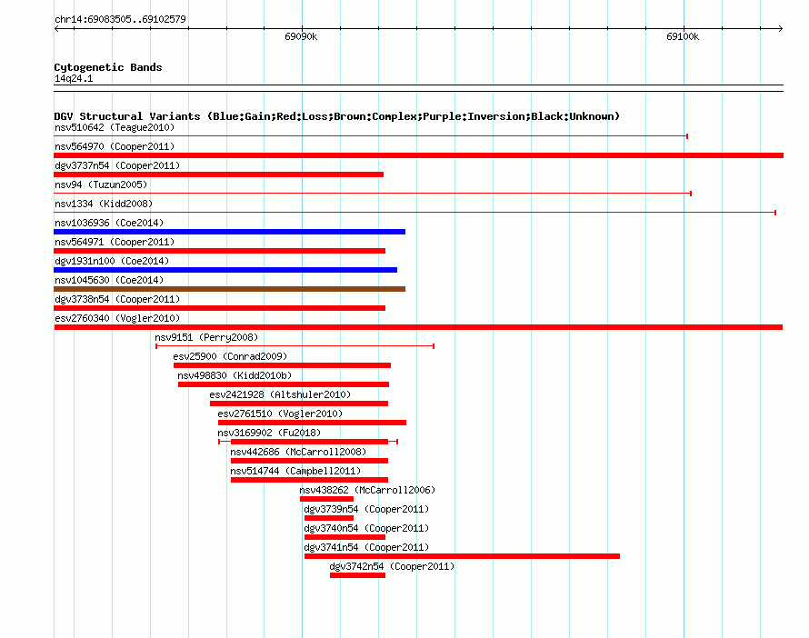809x638 pixels.
Task: Select the nsv9151 (Perry2008) label
Action: (x=206, y=337)
